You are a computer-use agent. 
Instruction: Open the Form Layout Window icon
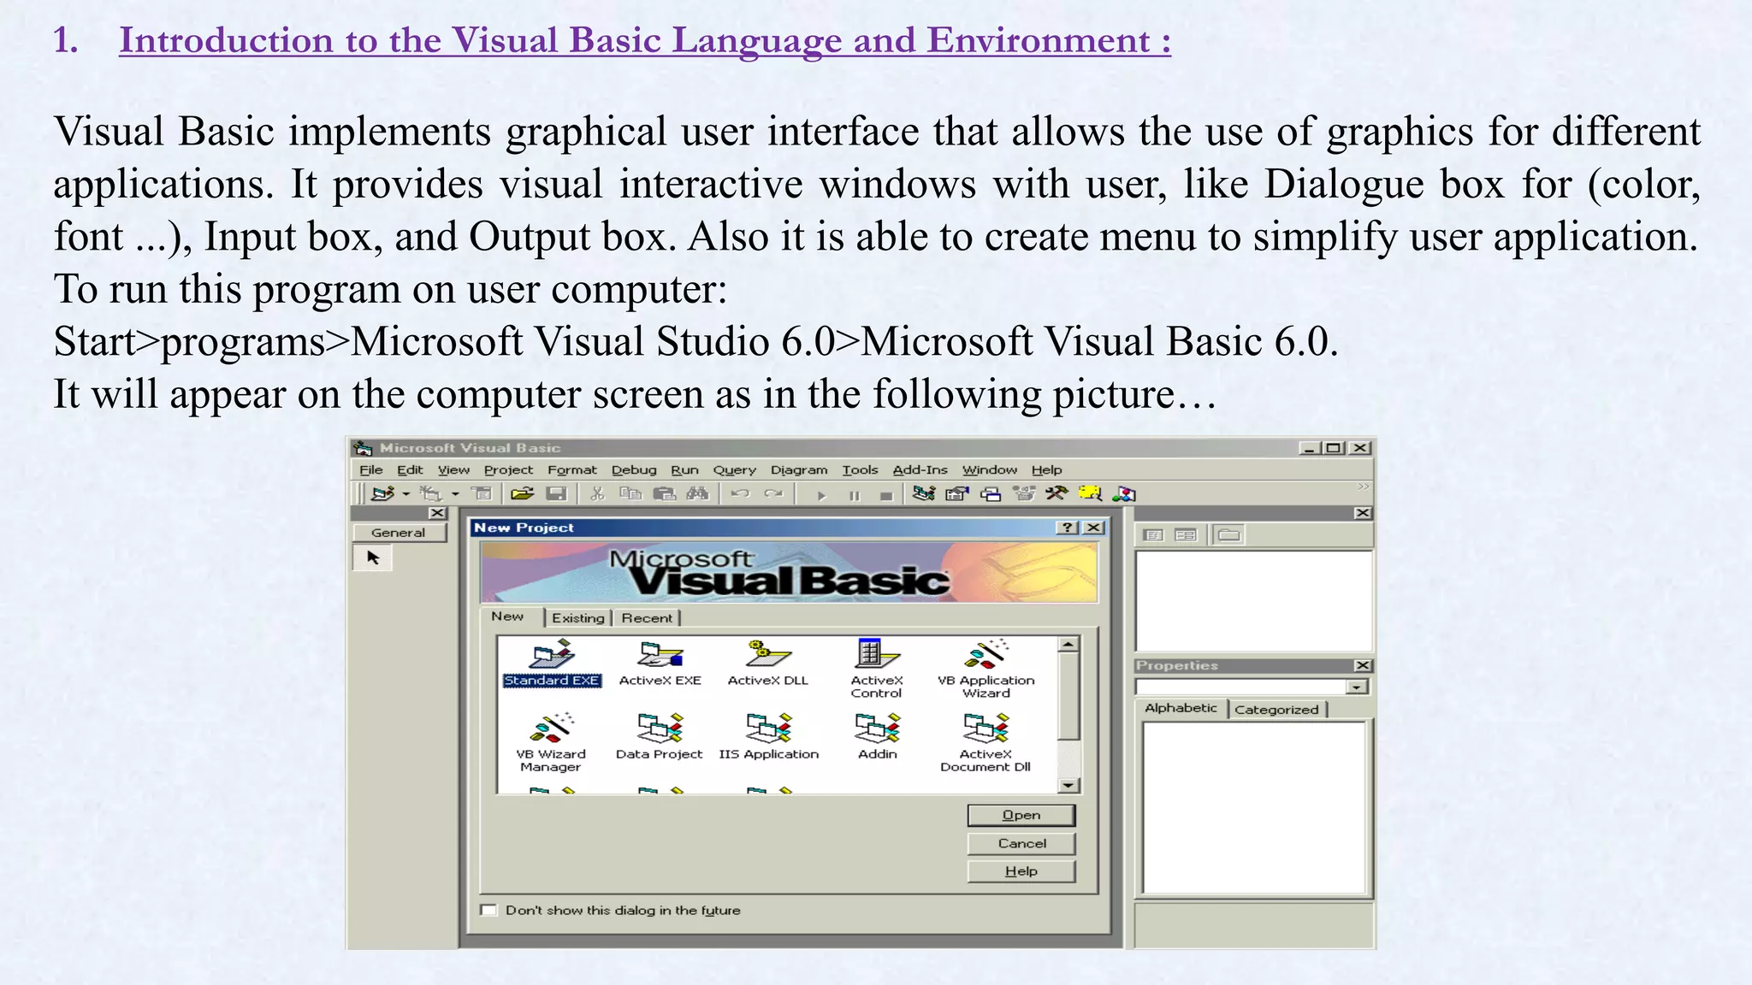991,493
